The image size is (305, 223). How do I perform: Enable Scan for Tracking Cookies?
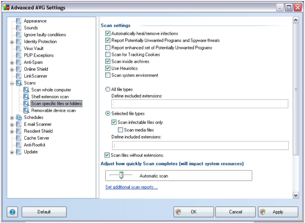point(107,54)
